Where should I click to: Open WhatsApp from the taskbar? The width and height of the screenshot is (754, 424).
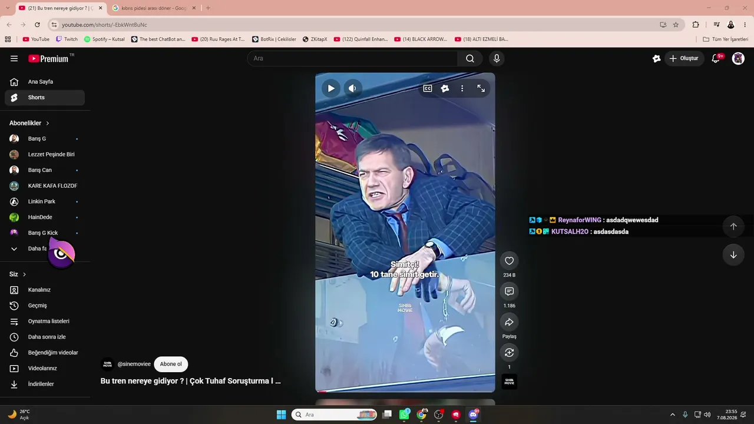(404, 415)
